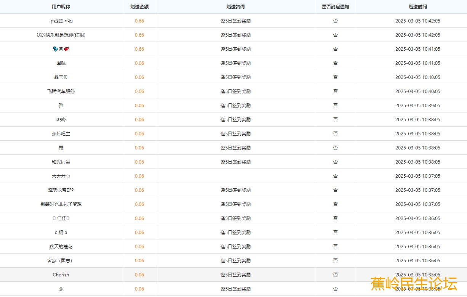467x297 pixels.
Task: Click the blue emoji beside 香 nickname
Action: [x=56, y=49]
